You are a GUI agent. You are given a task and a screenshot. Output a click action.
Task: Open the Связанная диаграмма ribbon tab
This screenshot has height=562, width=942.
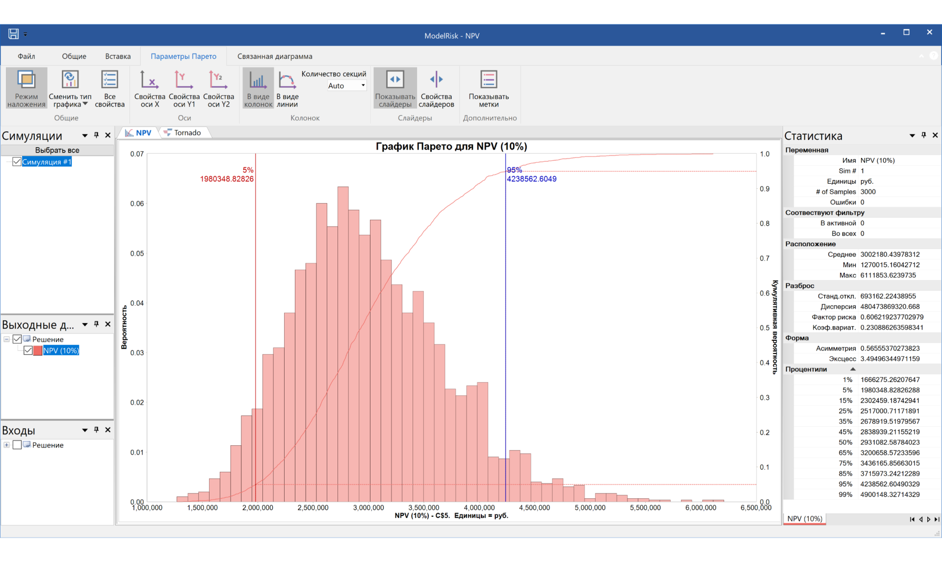click(x=275, y=56)
